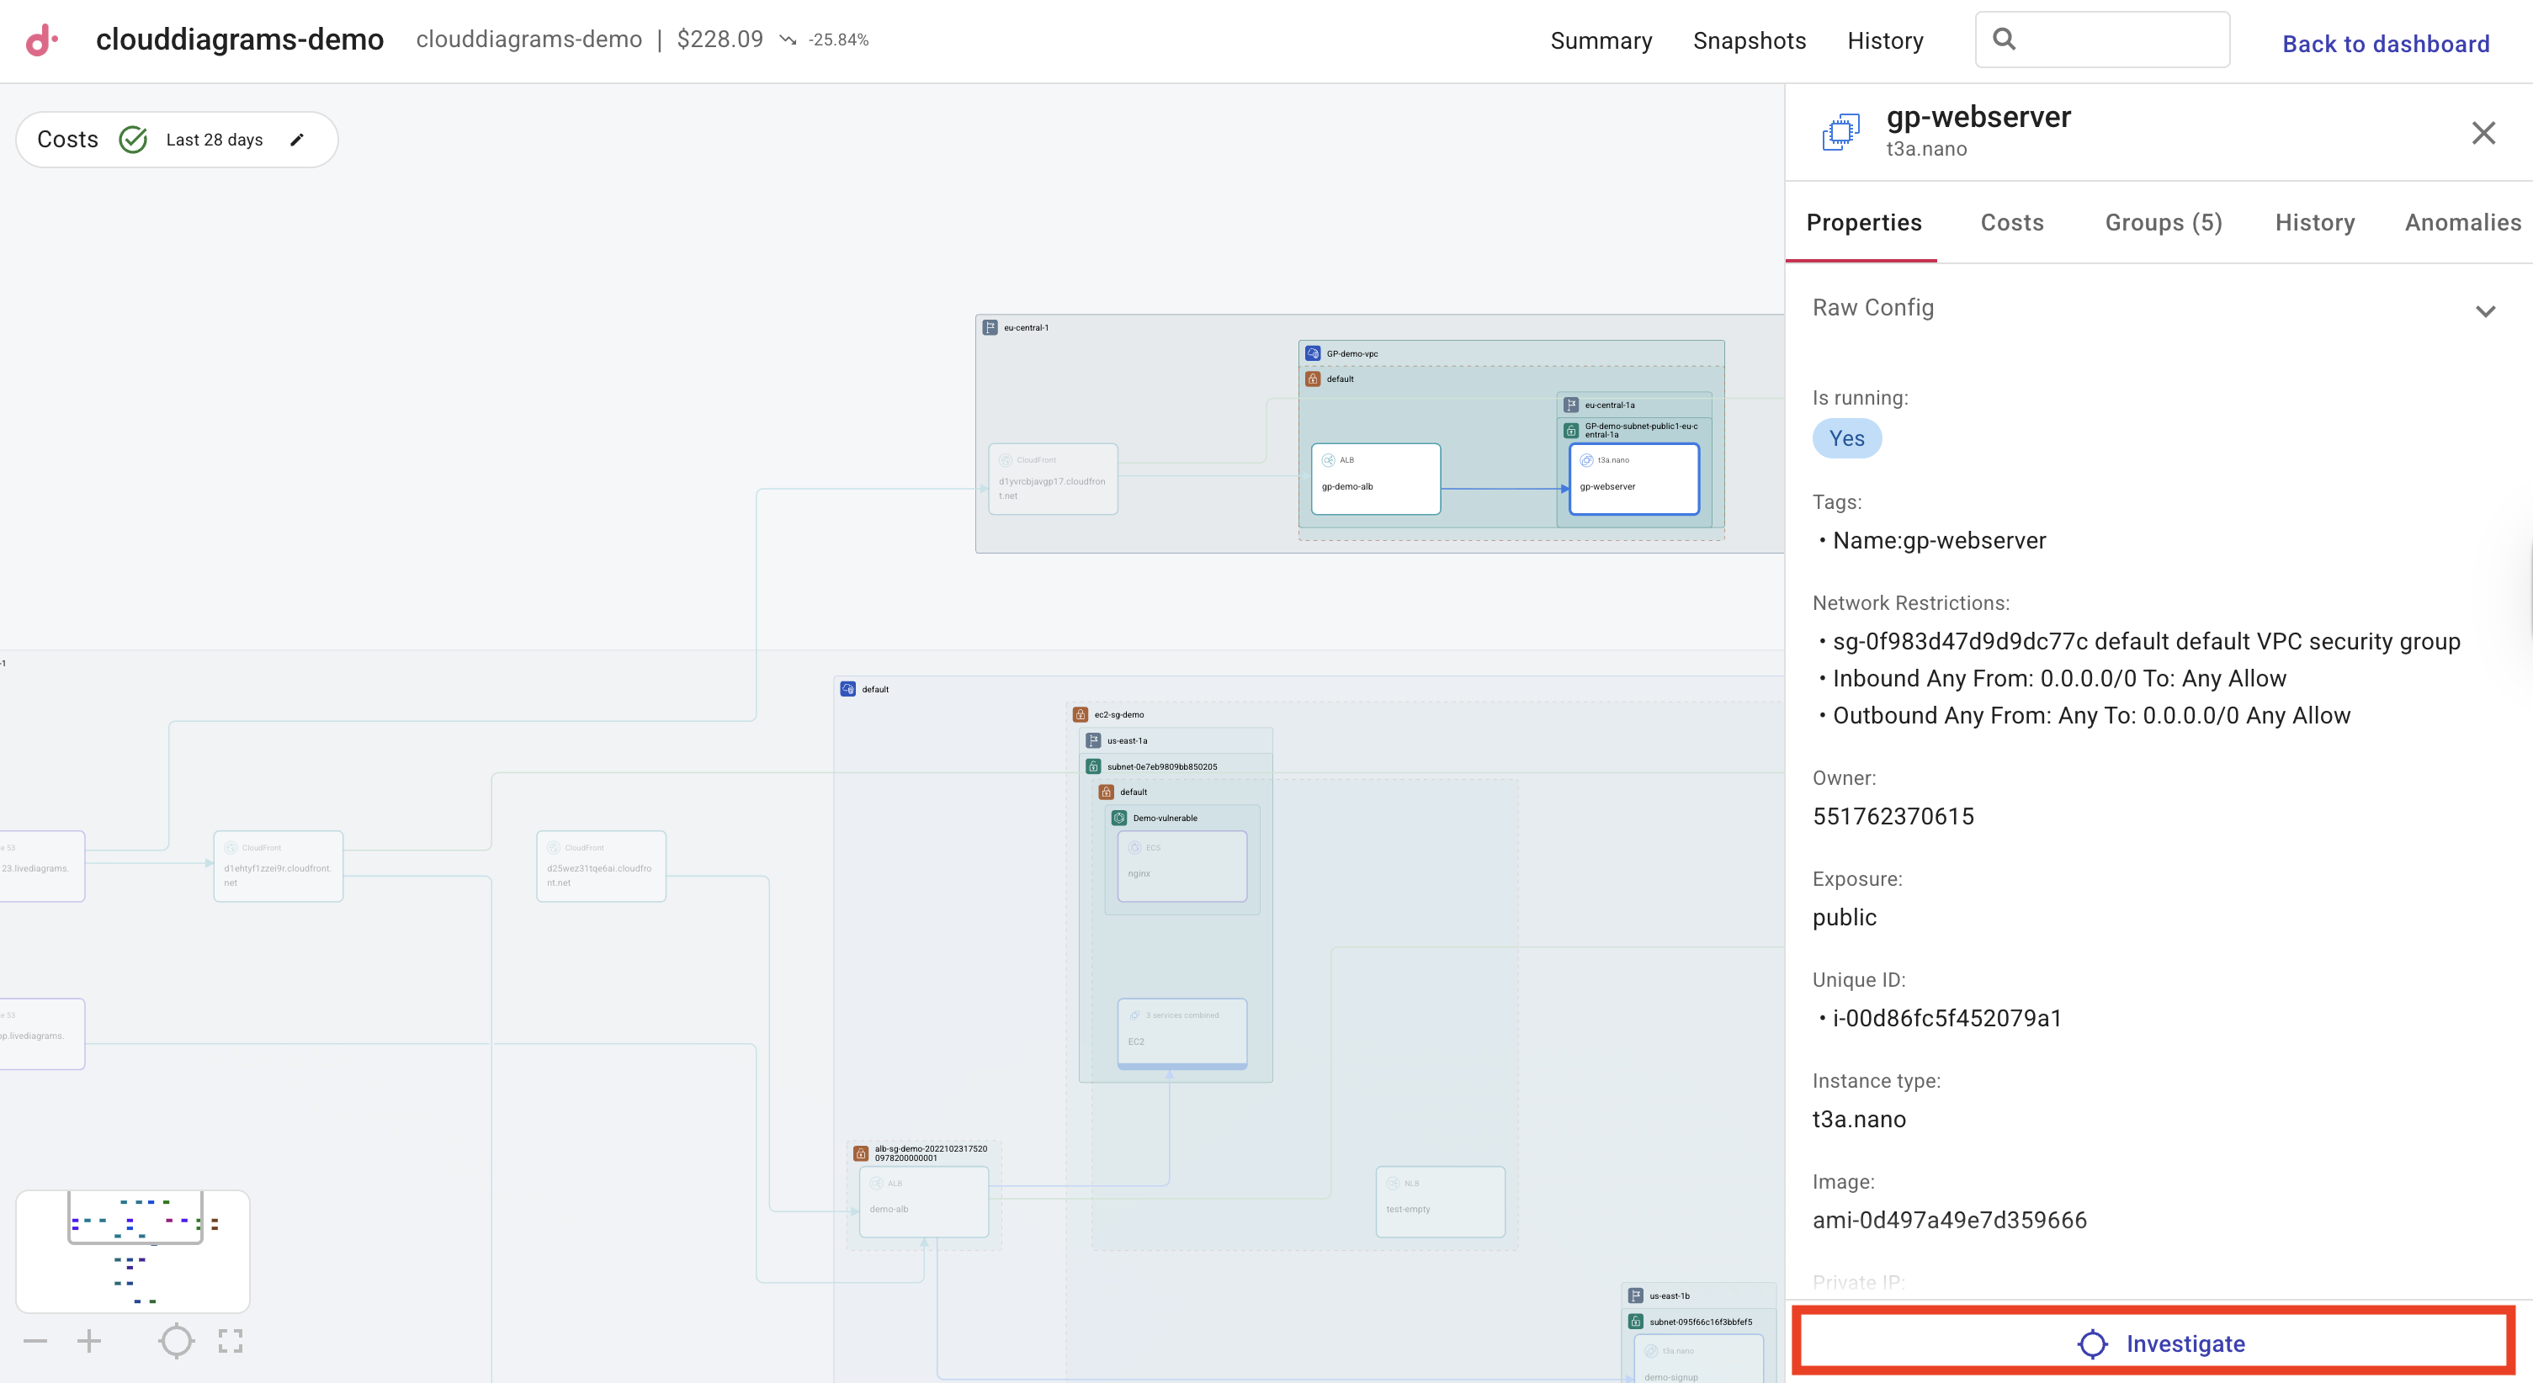Click the edit pencil on the Costs chip
Screen dimensions: 2533x1383
coord(297,140)
